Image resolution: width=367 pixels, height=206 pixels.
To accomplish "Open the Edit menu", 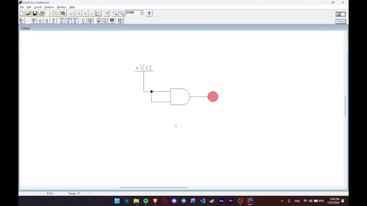I will click(29, 7).
